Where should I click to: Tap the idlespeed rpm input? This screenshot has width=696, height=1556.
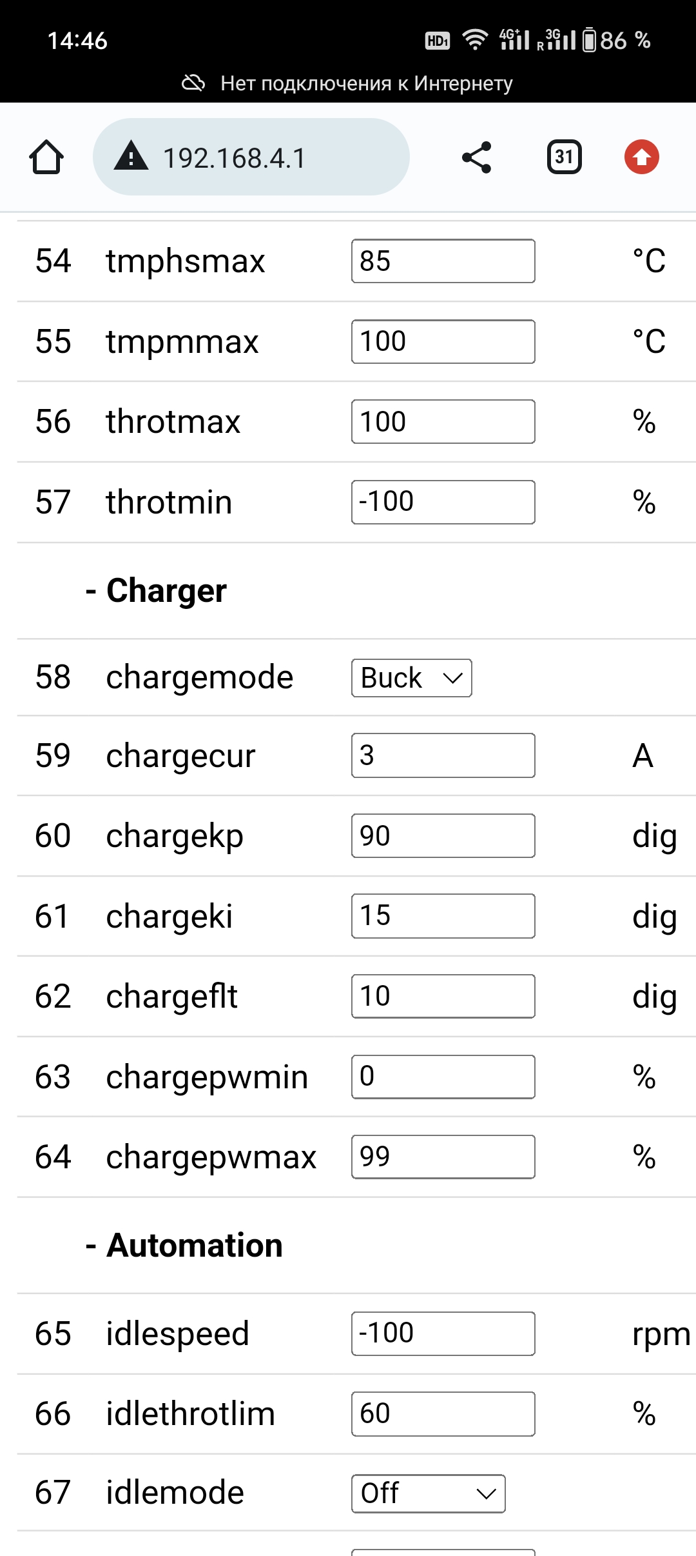click(x=443, y=1333)
